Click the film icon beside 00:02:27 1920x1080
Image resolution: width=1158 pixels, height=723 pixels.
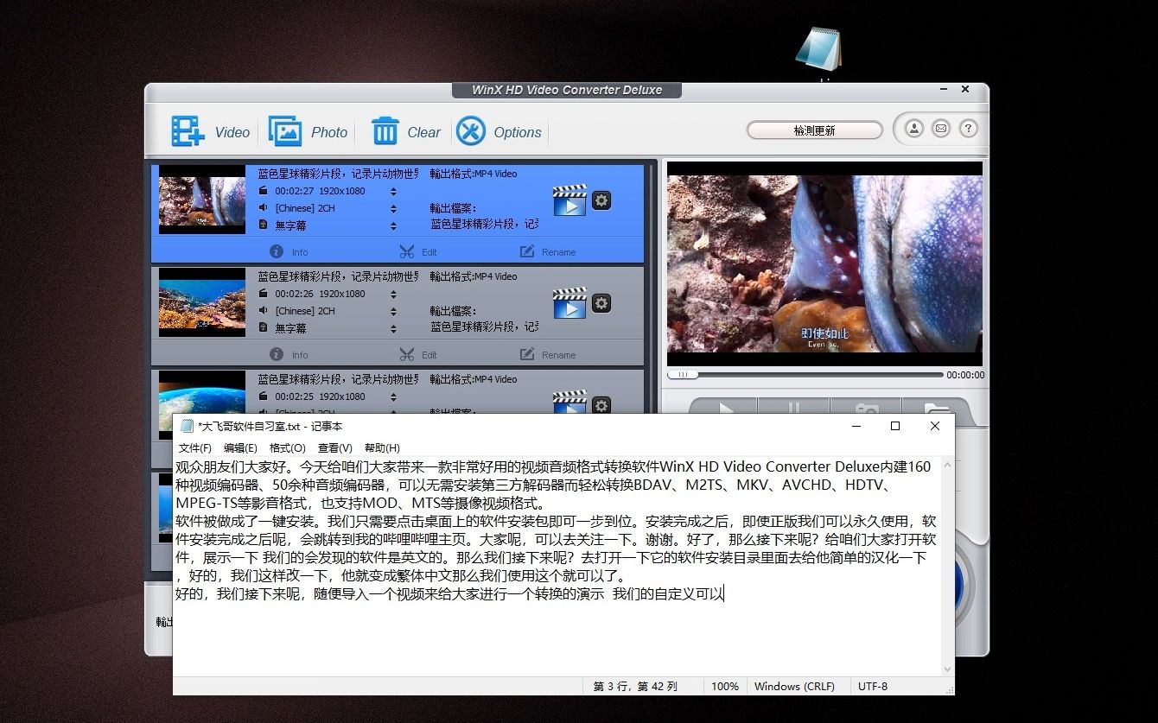(264, 191)
